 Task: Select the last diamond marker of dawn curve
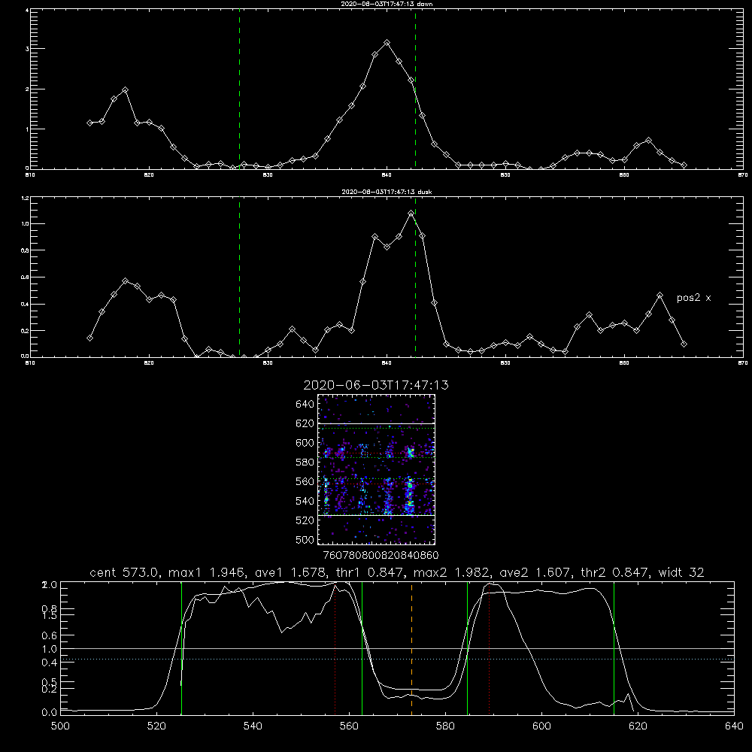[x=684, y=165]
